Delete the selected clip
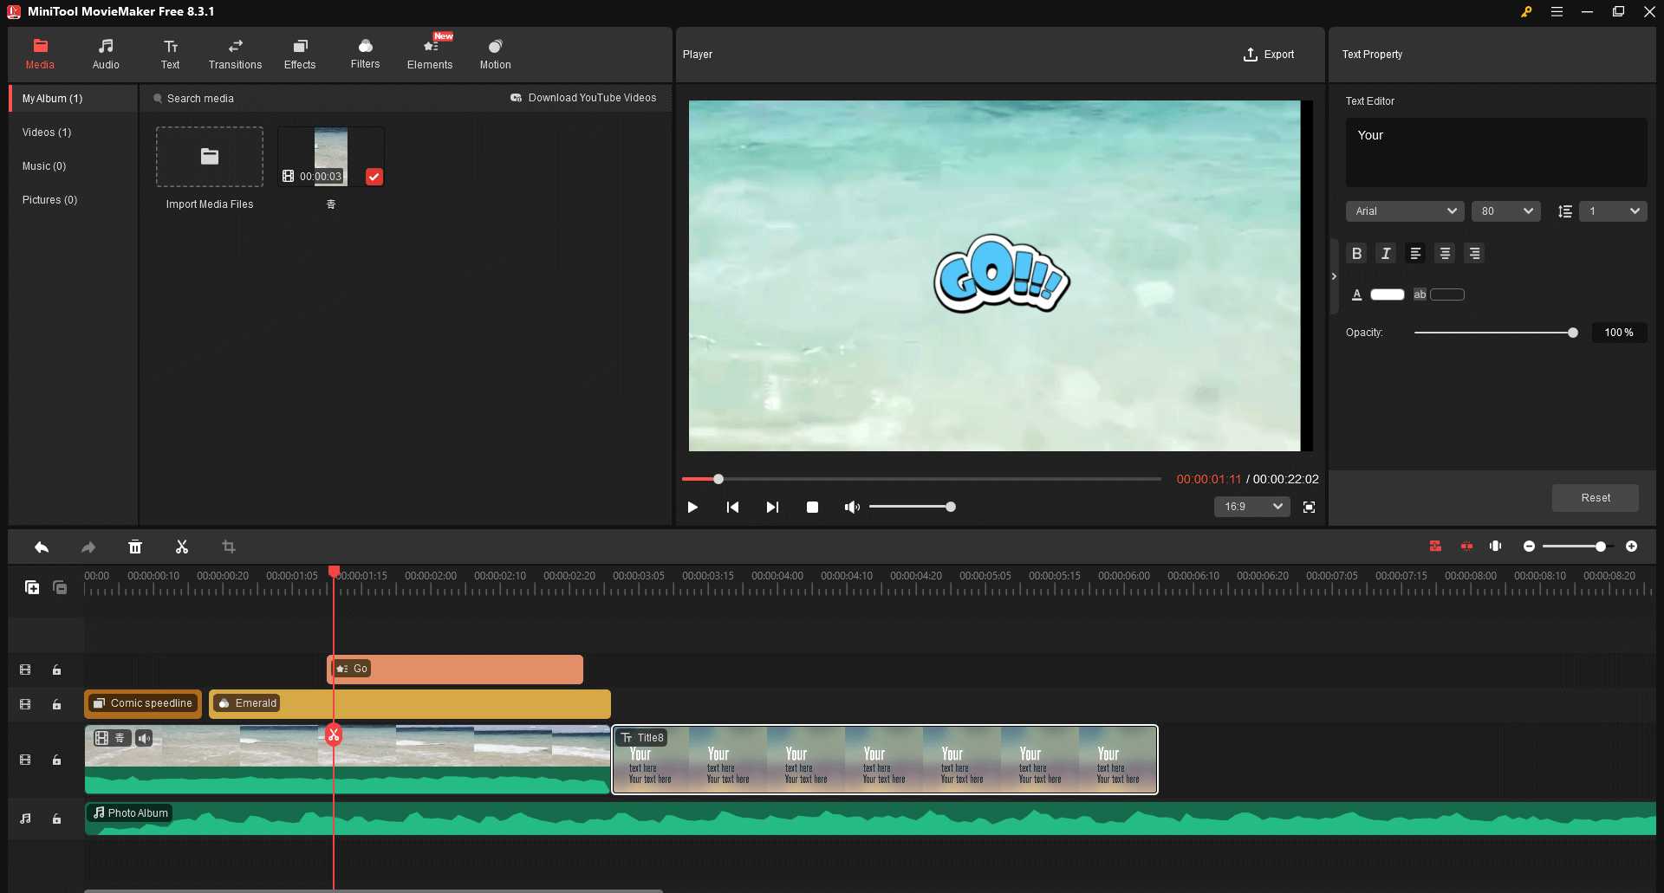The image size is (1664, 893). tap(135, 547)
